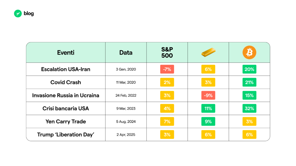Select the Data column header
The height and width of the screenshot is (166, 296).
(126, 52)
